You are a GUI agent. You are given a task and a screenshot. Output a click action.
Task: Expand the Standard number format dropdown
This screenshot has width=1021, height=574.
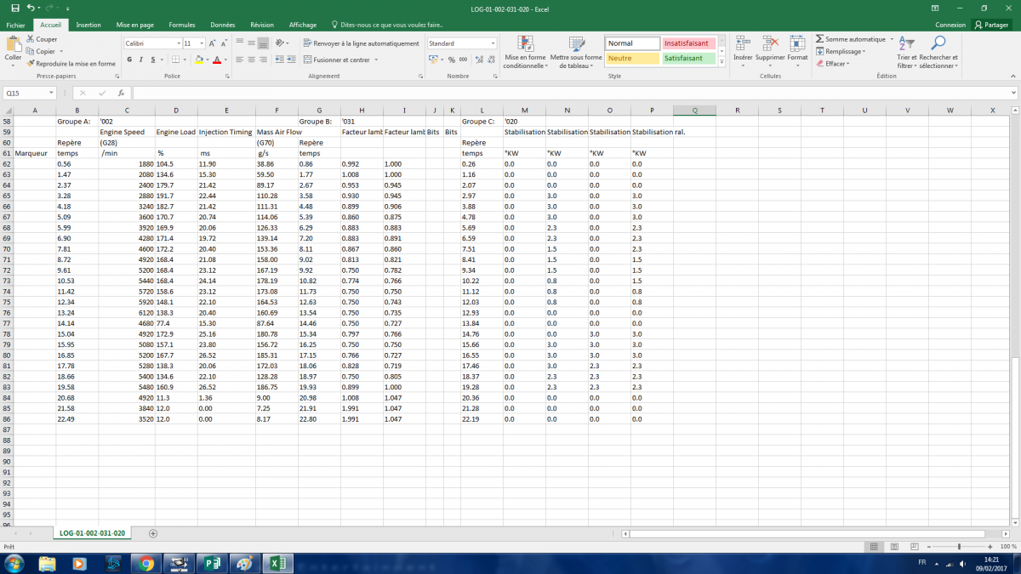point(493,43)
